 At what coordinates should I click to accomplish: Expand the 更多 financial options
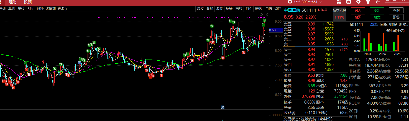pos(403,24)
